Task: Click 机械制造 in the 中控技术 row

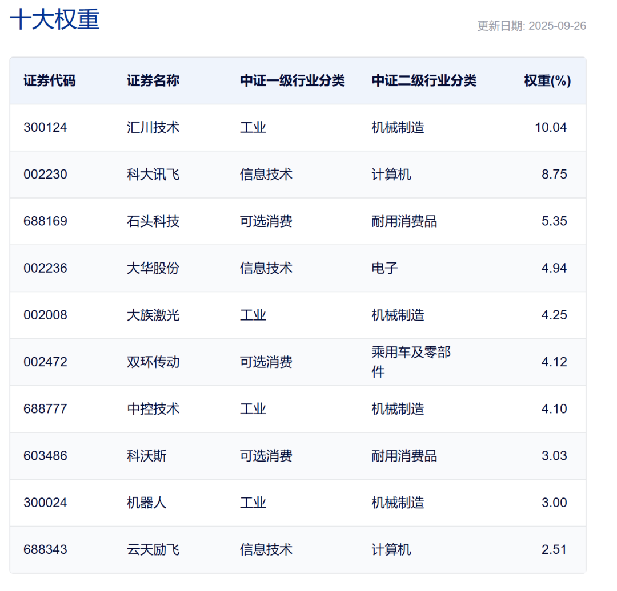Action: pyautogui.click(x=398, y=408)
